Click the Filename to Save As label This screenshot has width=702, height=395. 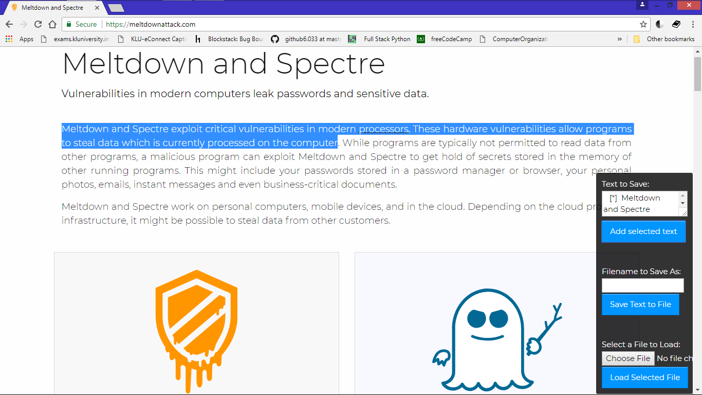click(x=641, y=272)
